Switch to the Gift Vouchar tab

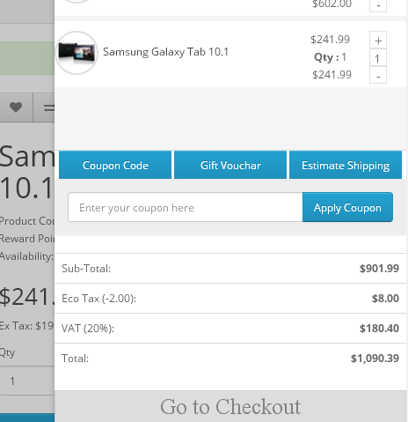pos(230,165)
